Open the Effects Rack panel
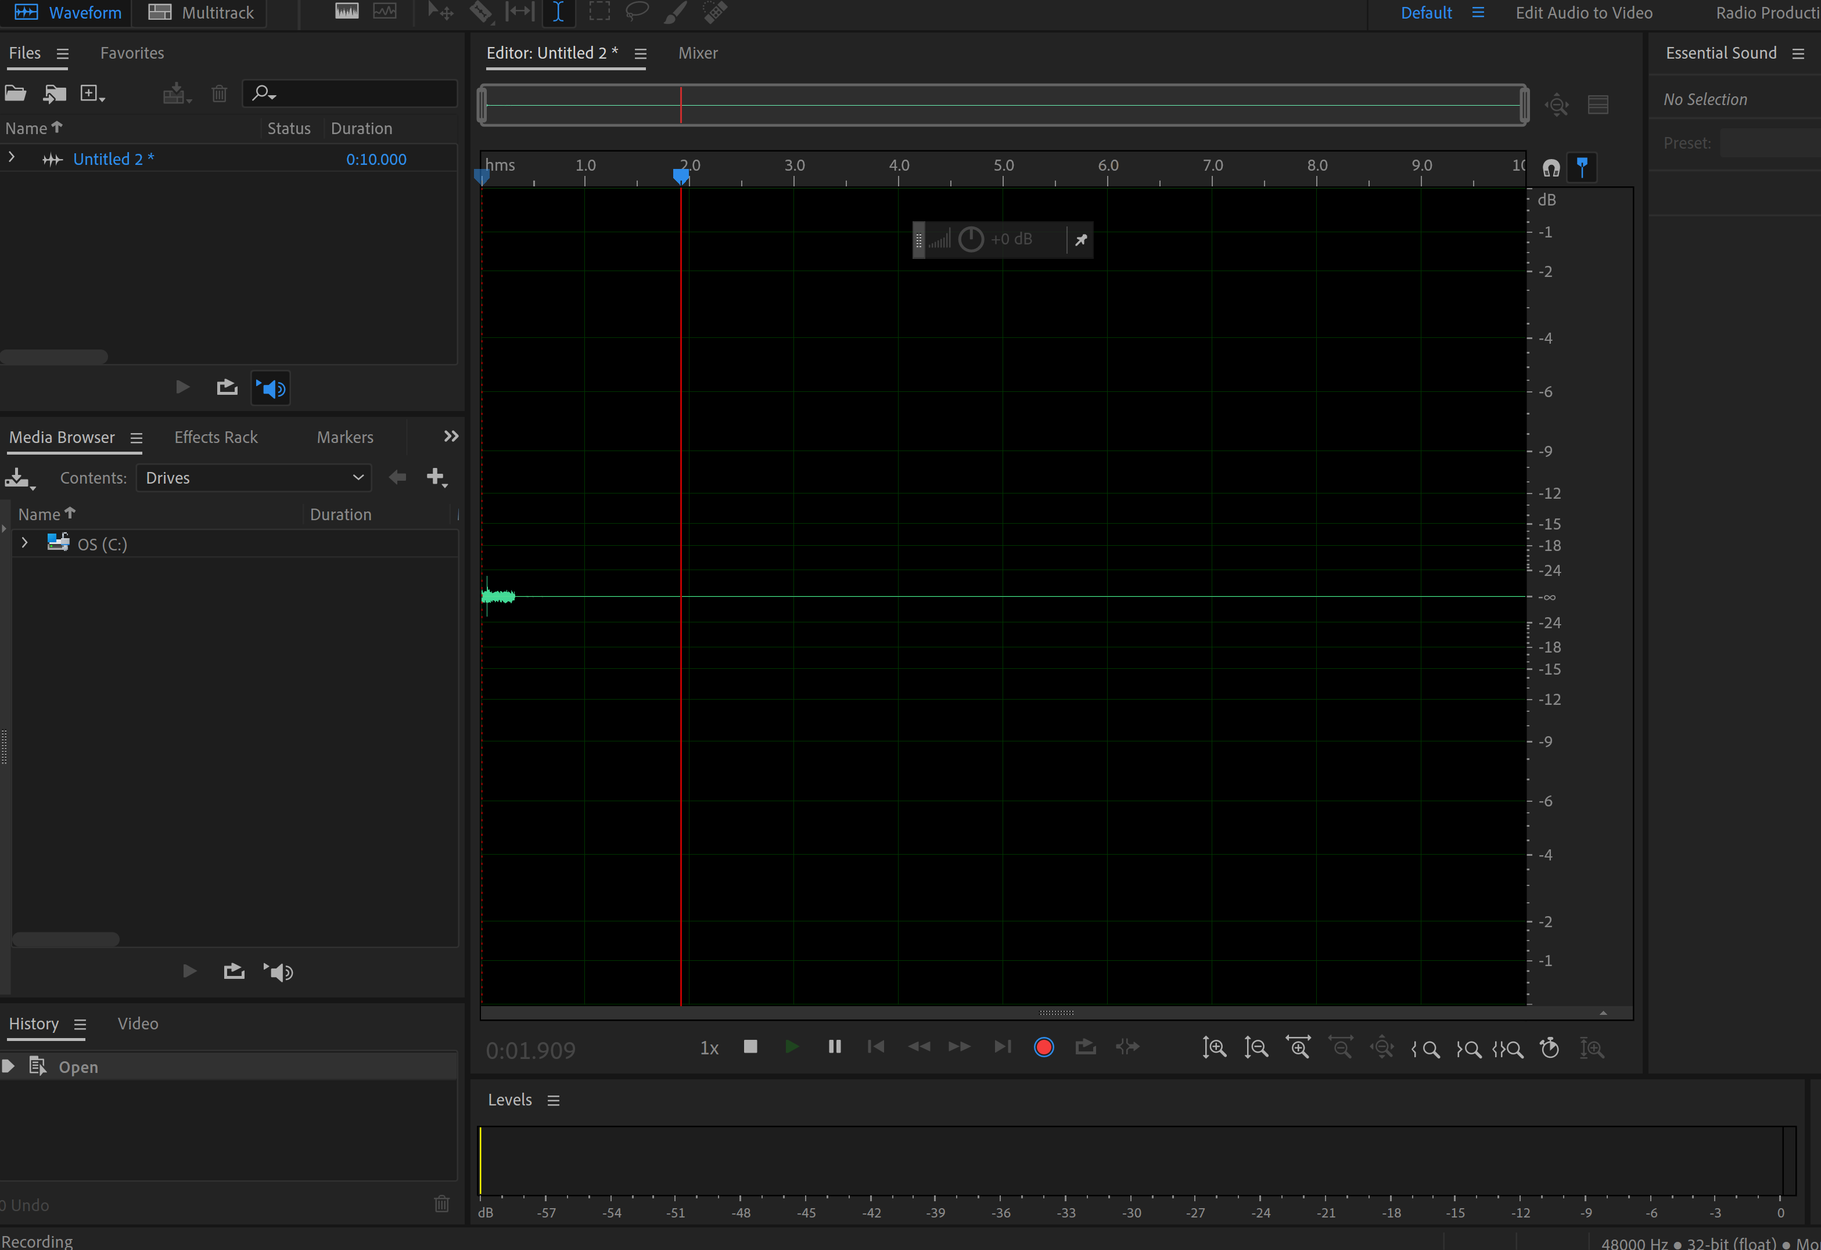Viewport: 1821px width, 1250px height. [215, 437]
